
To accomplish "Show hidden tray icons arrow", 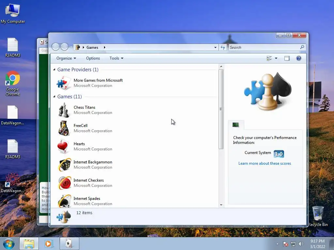I will [277, 244].
